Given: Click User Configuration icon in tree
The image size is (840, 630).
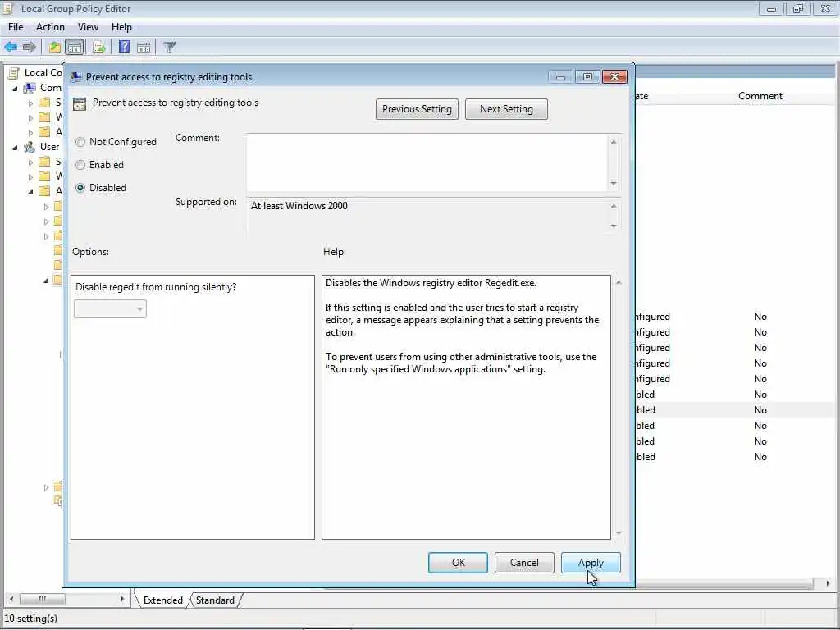Looking at the screenshot, I should coord(30,146).
